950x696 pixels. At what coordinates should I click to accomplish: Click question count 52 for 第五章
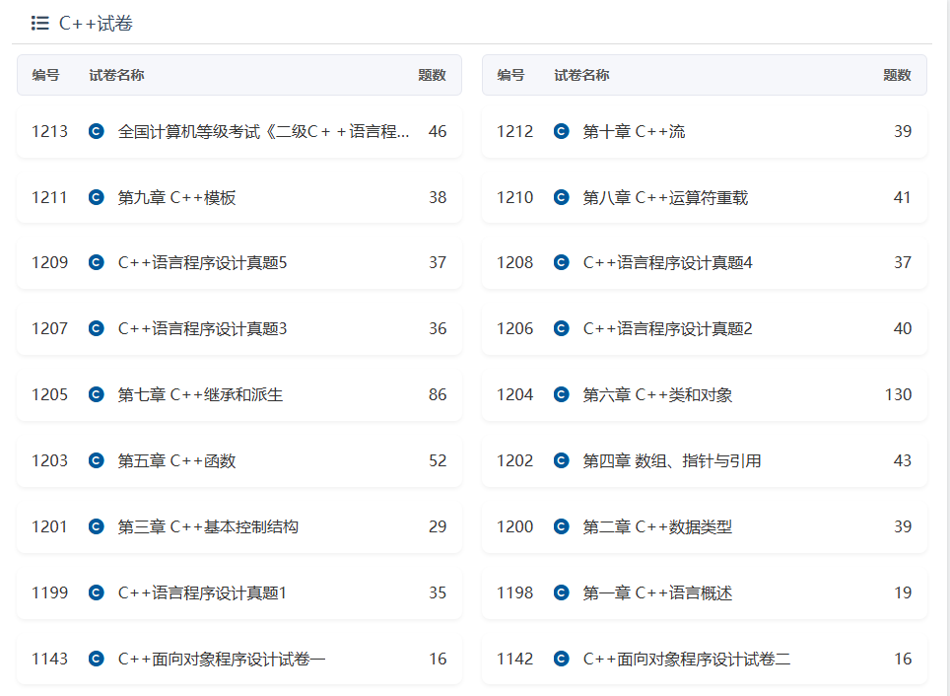pyautogui.click(x=438, y=460)
